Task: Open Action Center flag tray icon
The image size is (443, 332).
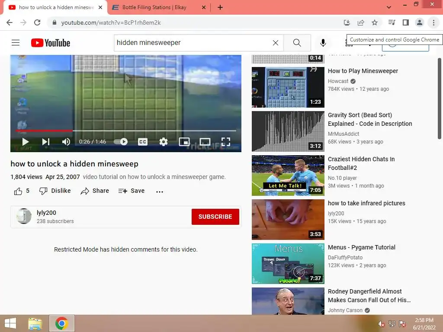Action: pos(402,324)
